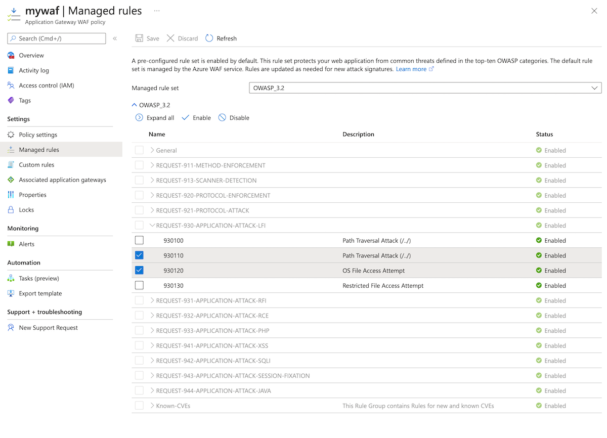
Task: Check the box for rule 930130
Action: coord(139,285)
